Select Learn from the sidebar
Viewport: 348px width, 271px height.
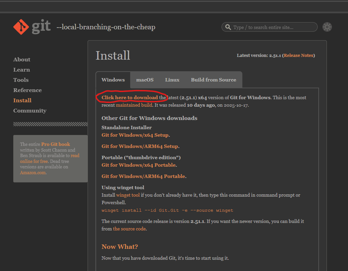[x=21, y=70]
